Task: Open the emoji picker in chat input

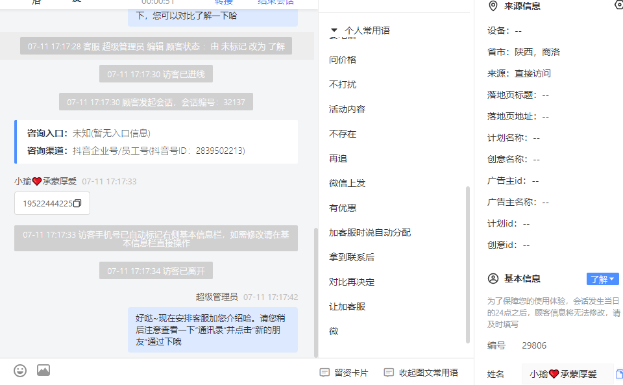Action: pos(20,371)
